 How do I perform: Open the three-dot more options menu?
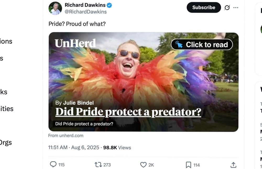coord(236,8)
